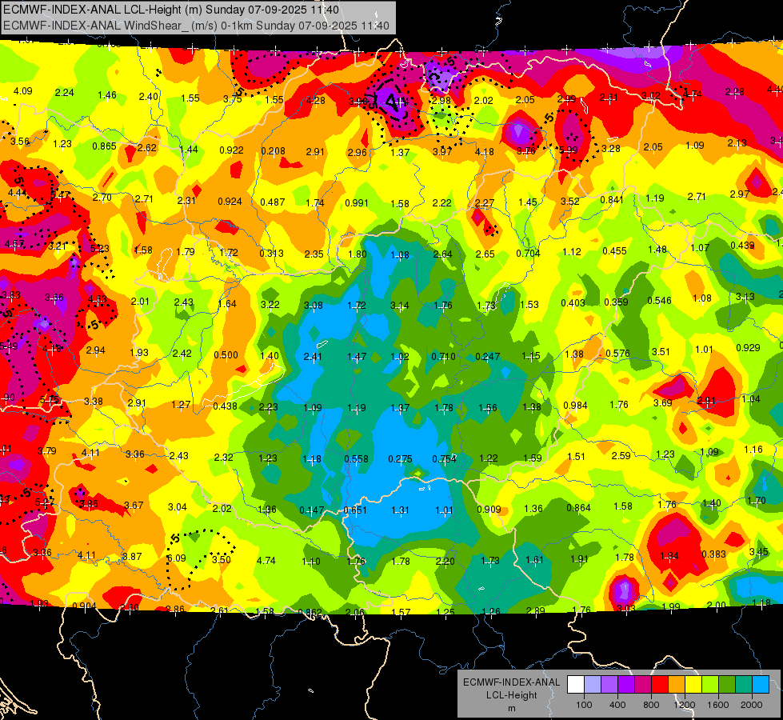Select the orange legend color swatch
Screen dimensions: 783x720
coord(677,684)
